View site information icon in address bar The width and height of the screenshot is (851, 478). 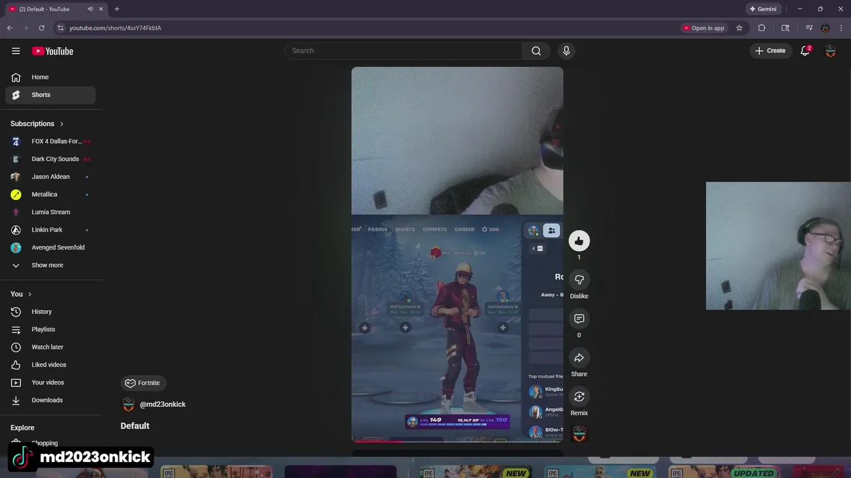pyautogui.click(x=61, y=28)
